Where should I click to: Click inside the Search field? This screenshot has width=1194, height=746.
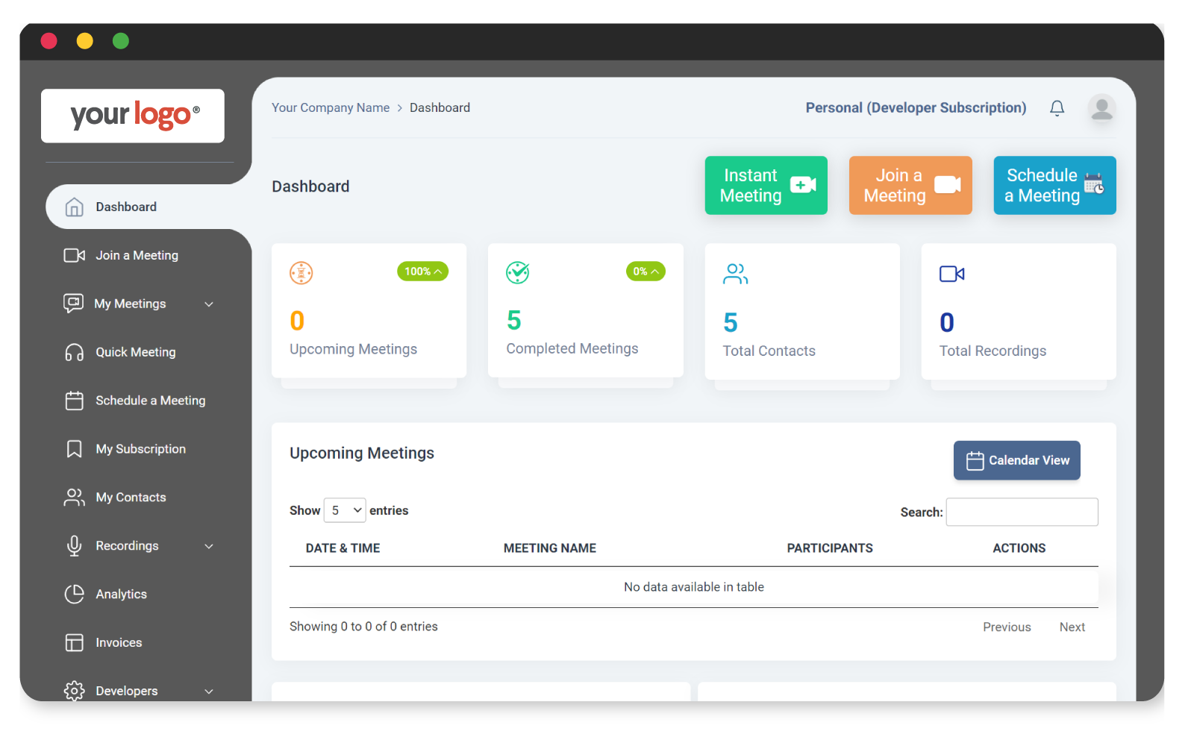(x=1022, y=512)
